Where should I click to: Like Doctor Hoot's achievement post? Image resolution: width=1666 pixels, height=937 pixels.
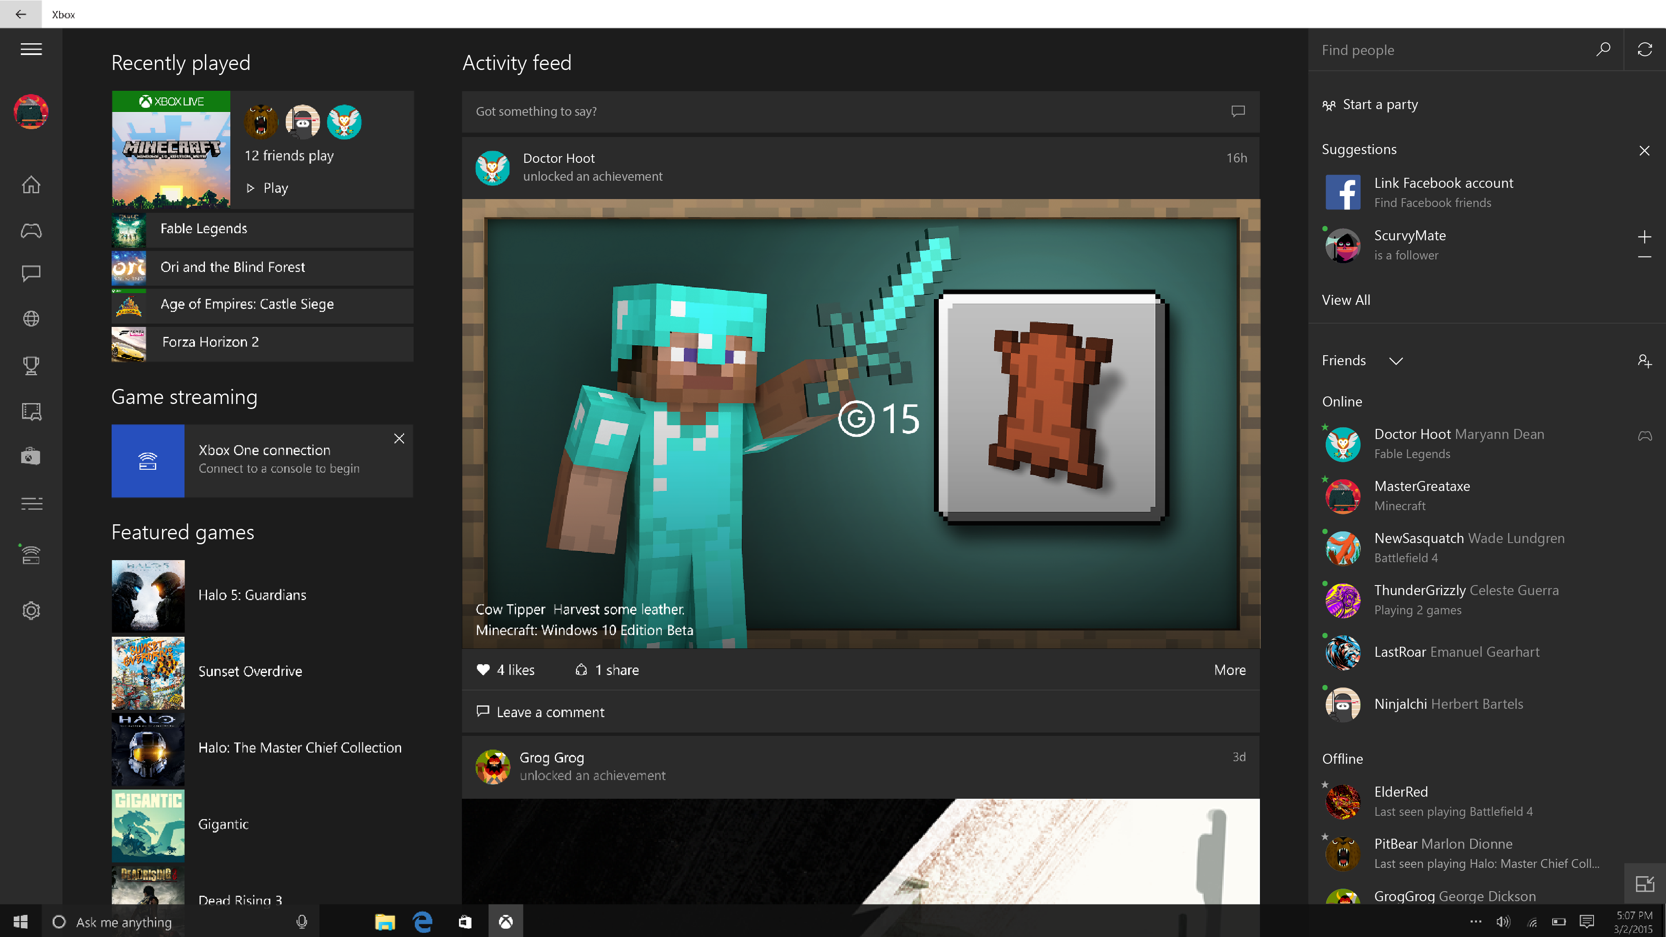tap(483, 669)
